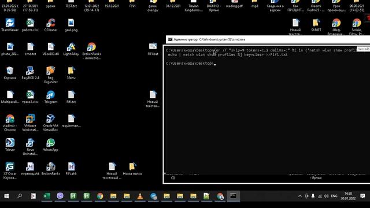Screen dimensions: 370x208
Task: Launch WhatsApp from the desktop
Action: [51, 145]
